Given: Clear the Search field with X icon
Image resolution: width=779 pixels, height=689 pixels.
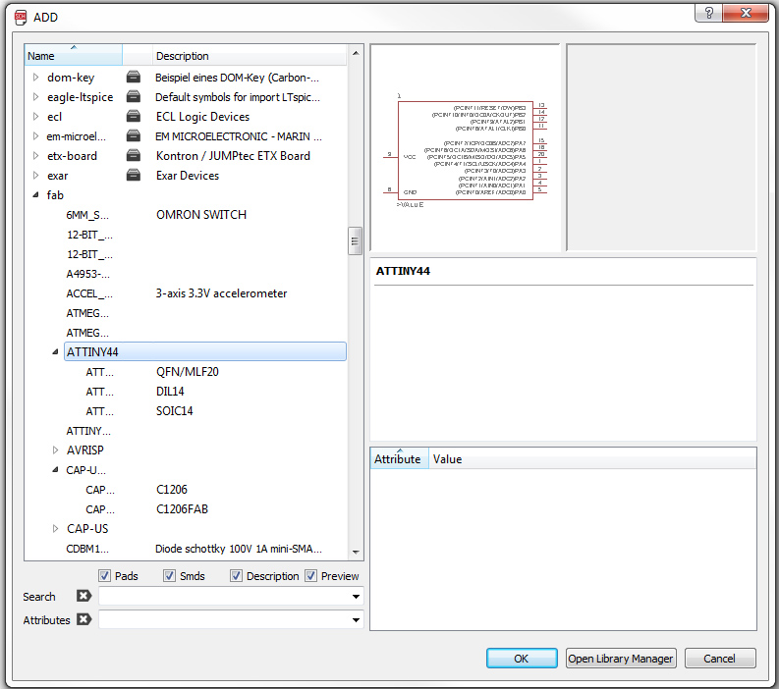Looking at the screenshot, I should (x=83, y=596).
